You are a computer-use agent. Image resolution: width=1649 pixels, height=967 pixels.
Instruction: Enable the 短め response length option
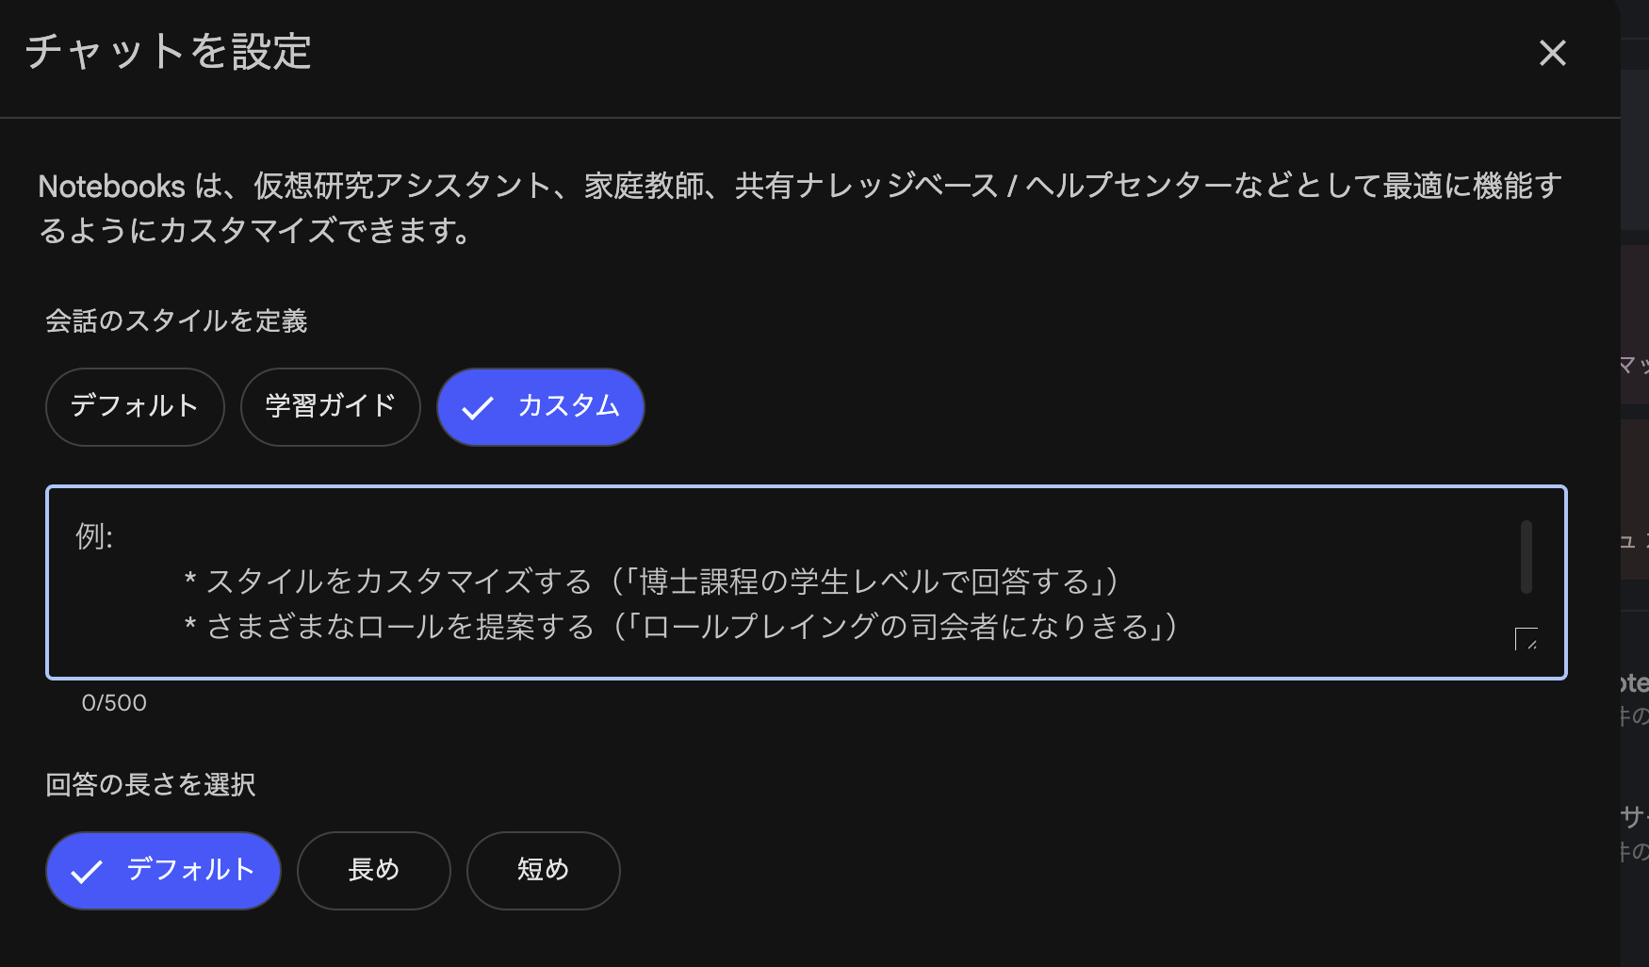(543, 870)
